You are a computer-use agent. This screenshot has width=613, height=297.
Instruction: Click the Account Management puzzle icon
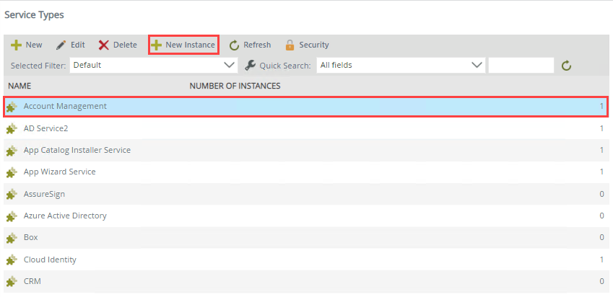12,107
